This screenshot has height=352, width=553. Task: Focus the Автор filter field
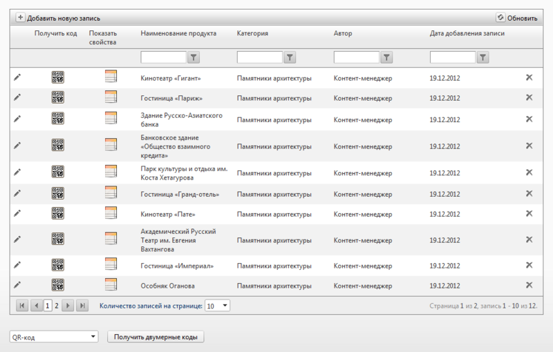[357, 57]
